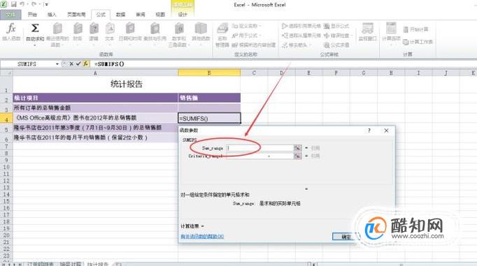Switch to the Review tab
This screenshot has height=266, width=477.
point(141,15)
